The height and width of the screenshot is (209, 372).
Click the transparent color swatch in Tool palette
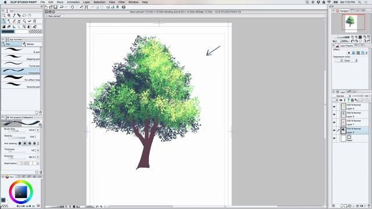pos(35,31)
